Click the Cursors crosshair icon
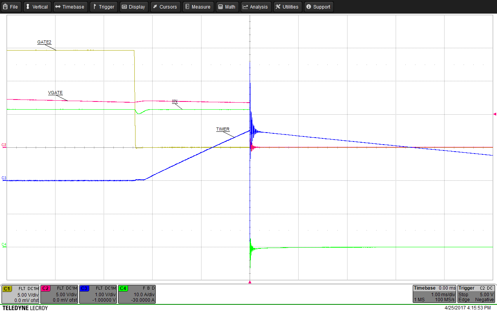 [155, 7]
